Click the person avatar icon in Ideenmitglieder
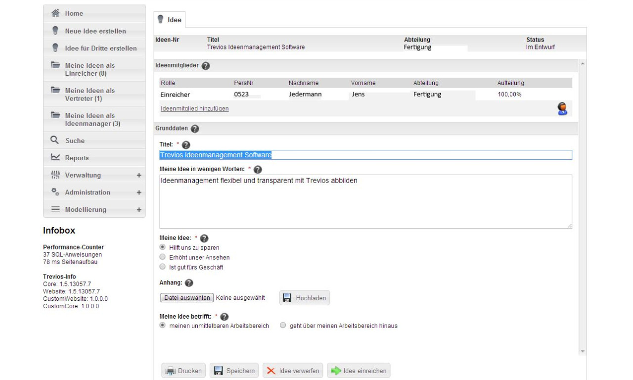Screen dimensions: 633x380 [562, 109]
